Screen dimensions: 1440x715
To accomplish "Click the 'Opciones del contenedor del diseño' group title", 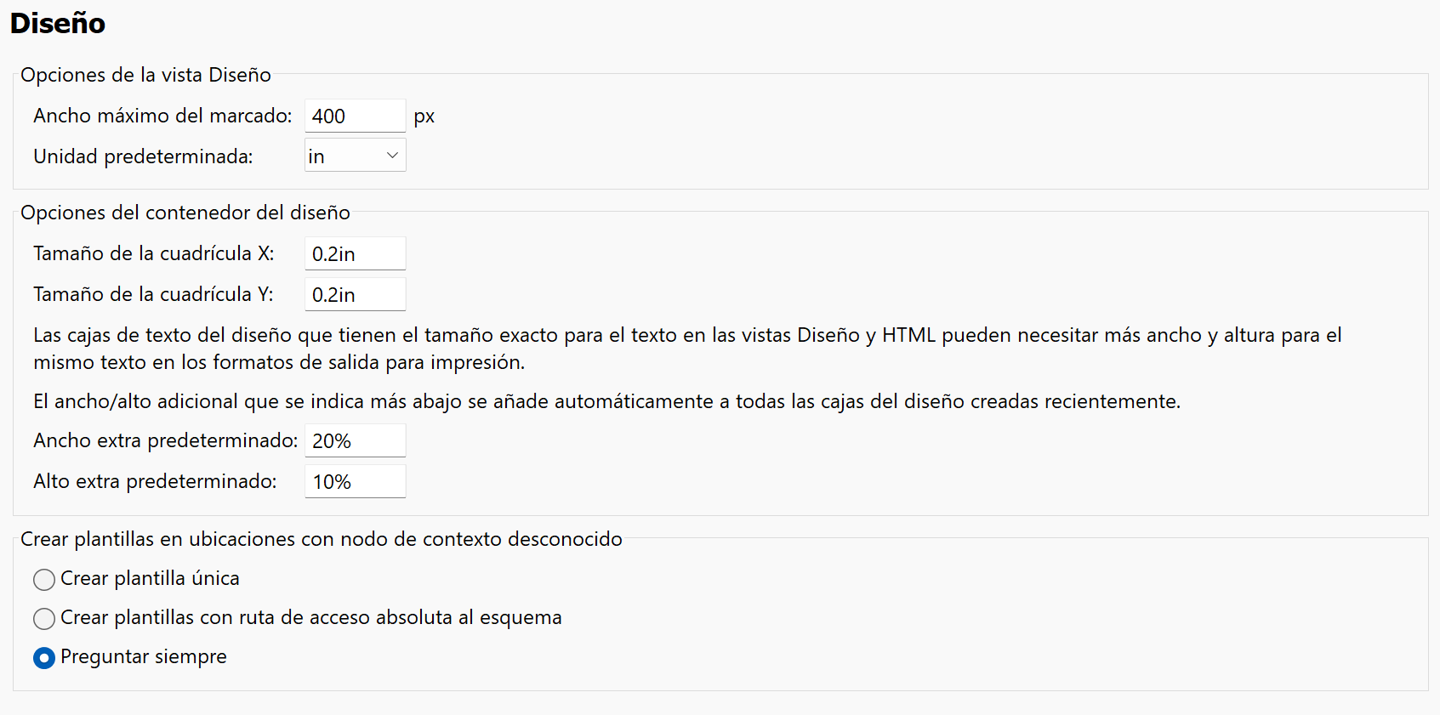I will pyautogui.click(x=185, y=213).
